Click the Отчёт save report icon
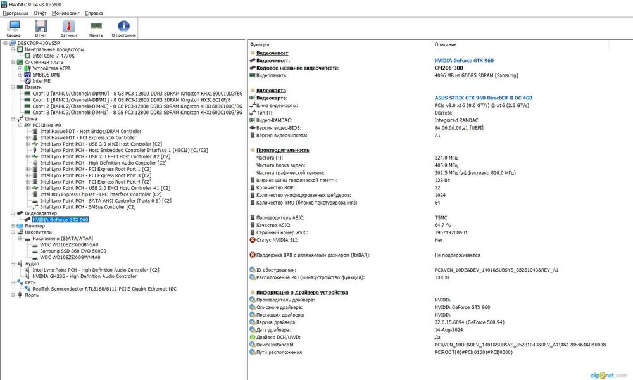The image size is (633, 380). (41, 26)
